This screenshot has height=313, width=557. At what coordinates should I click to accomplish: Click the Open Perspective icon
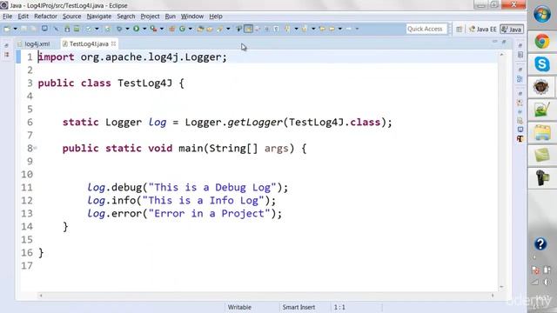[x=459, y=29]
